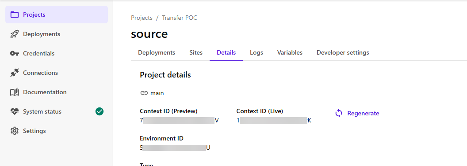Viewport: 467px width, 166px height.
Task: Click the green System status checkmark
Action: [100, 111]
